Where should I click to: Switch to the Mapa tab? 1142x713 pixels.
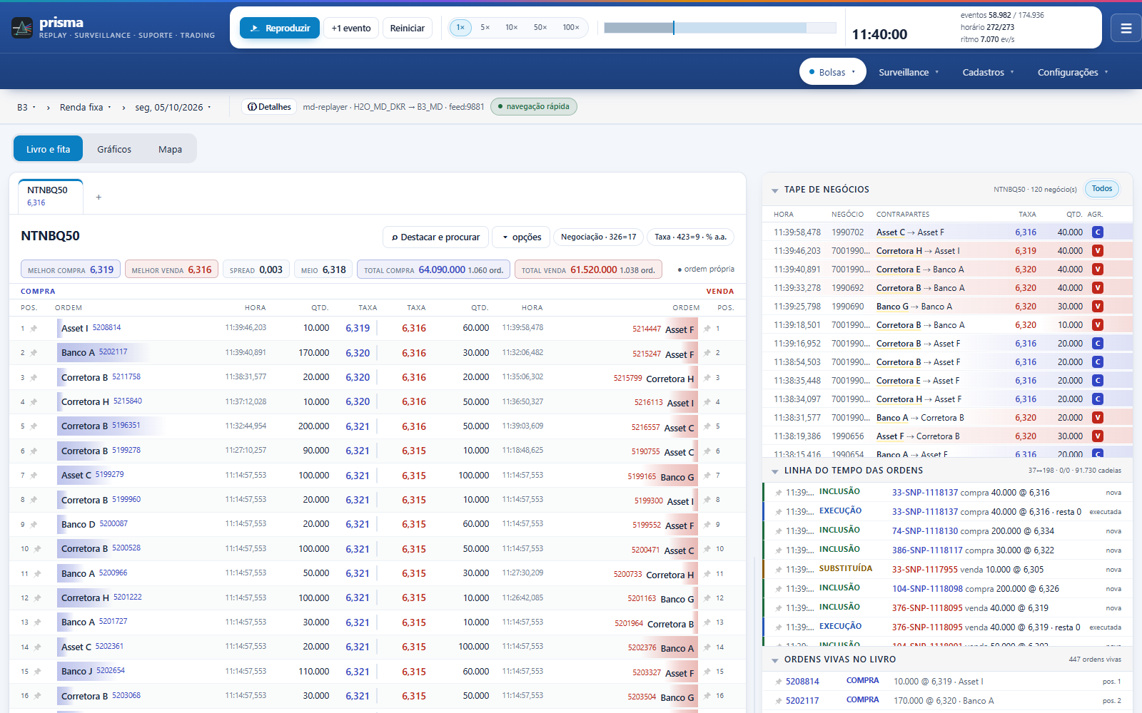pyautogui.click(x=170, y=149)
